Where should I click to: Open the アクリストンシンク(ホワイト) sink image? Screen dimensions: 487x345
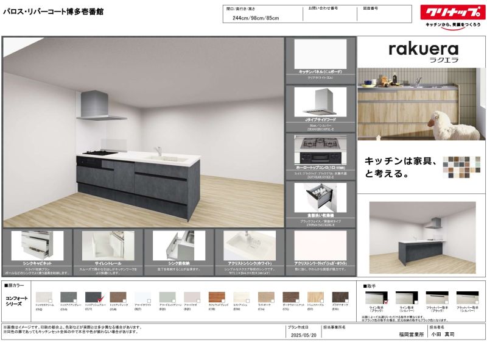coord(250,246)
